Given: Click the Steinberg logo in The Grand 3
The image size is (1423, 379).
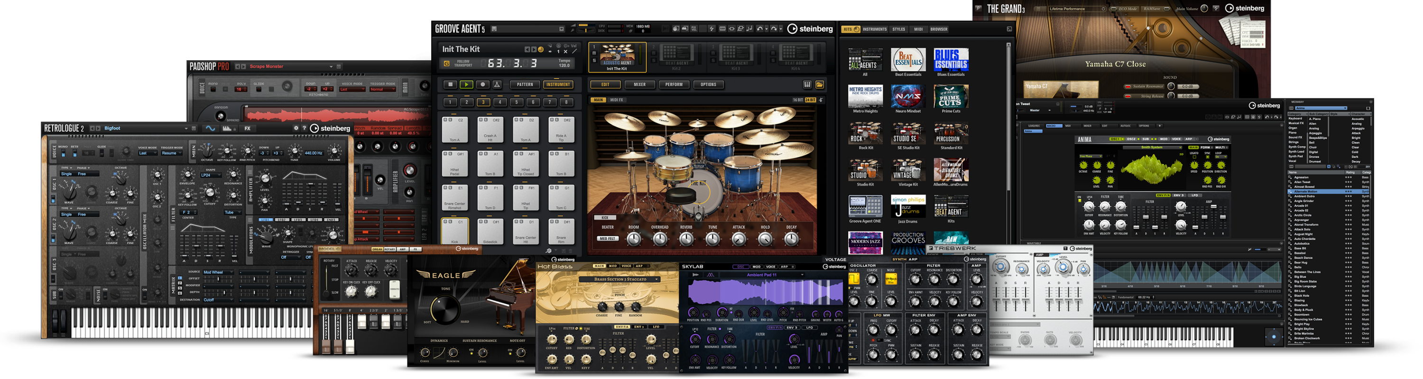Looking at the screenshot, I should (x=1245, y=8).
